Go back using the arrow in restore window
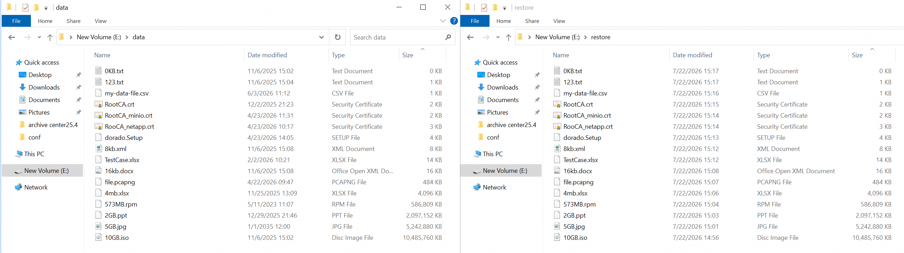904x253 pixels. pyautogui.click(x=470, y=37)
